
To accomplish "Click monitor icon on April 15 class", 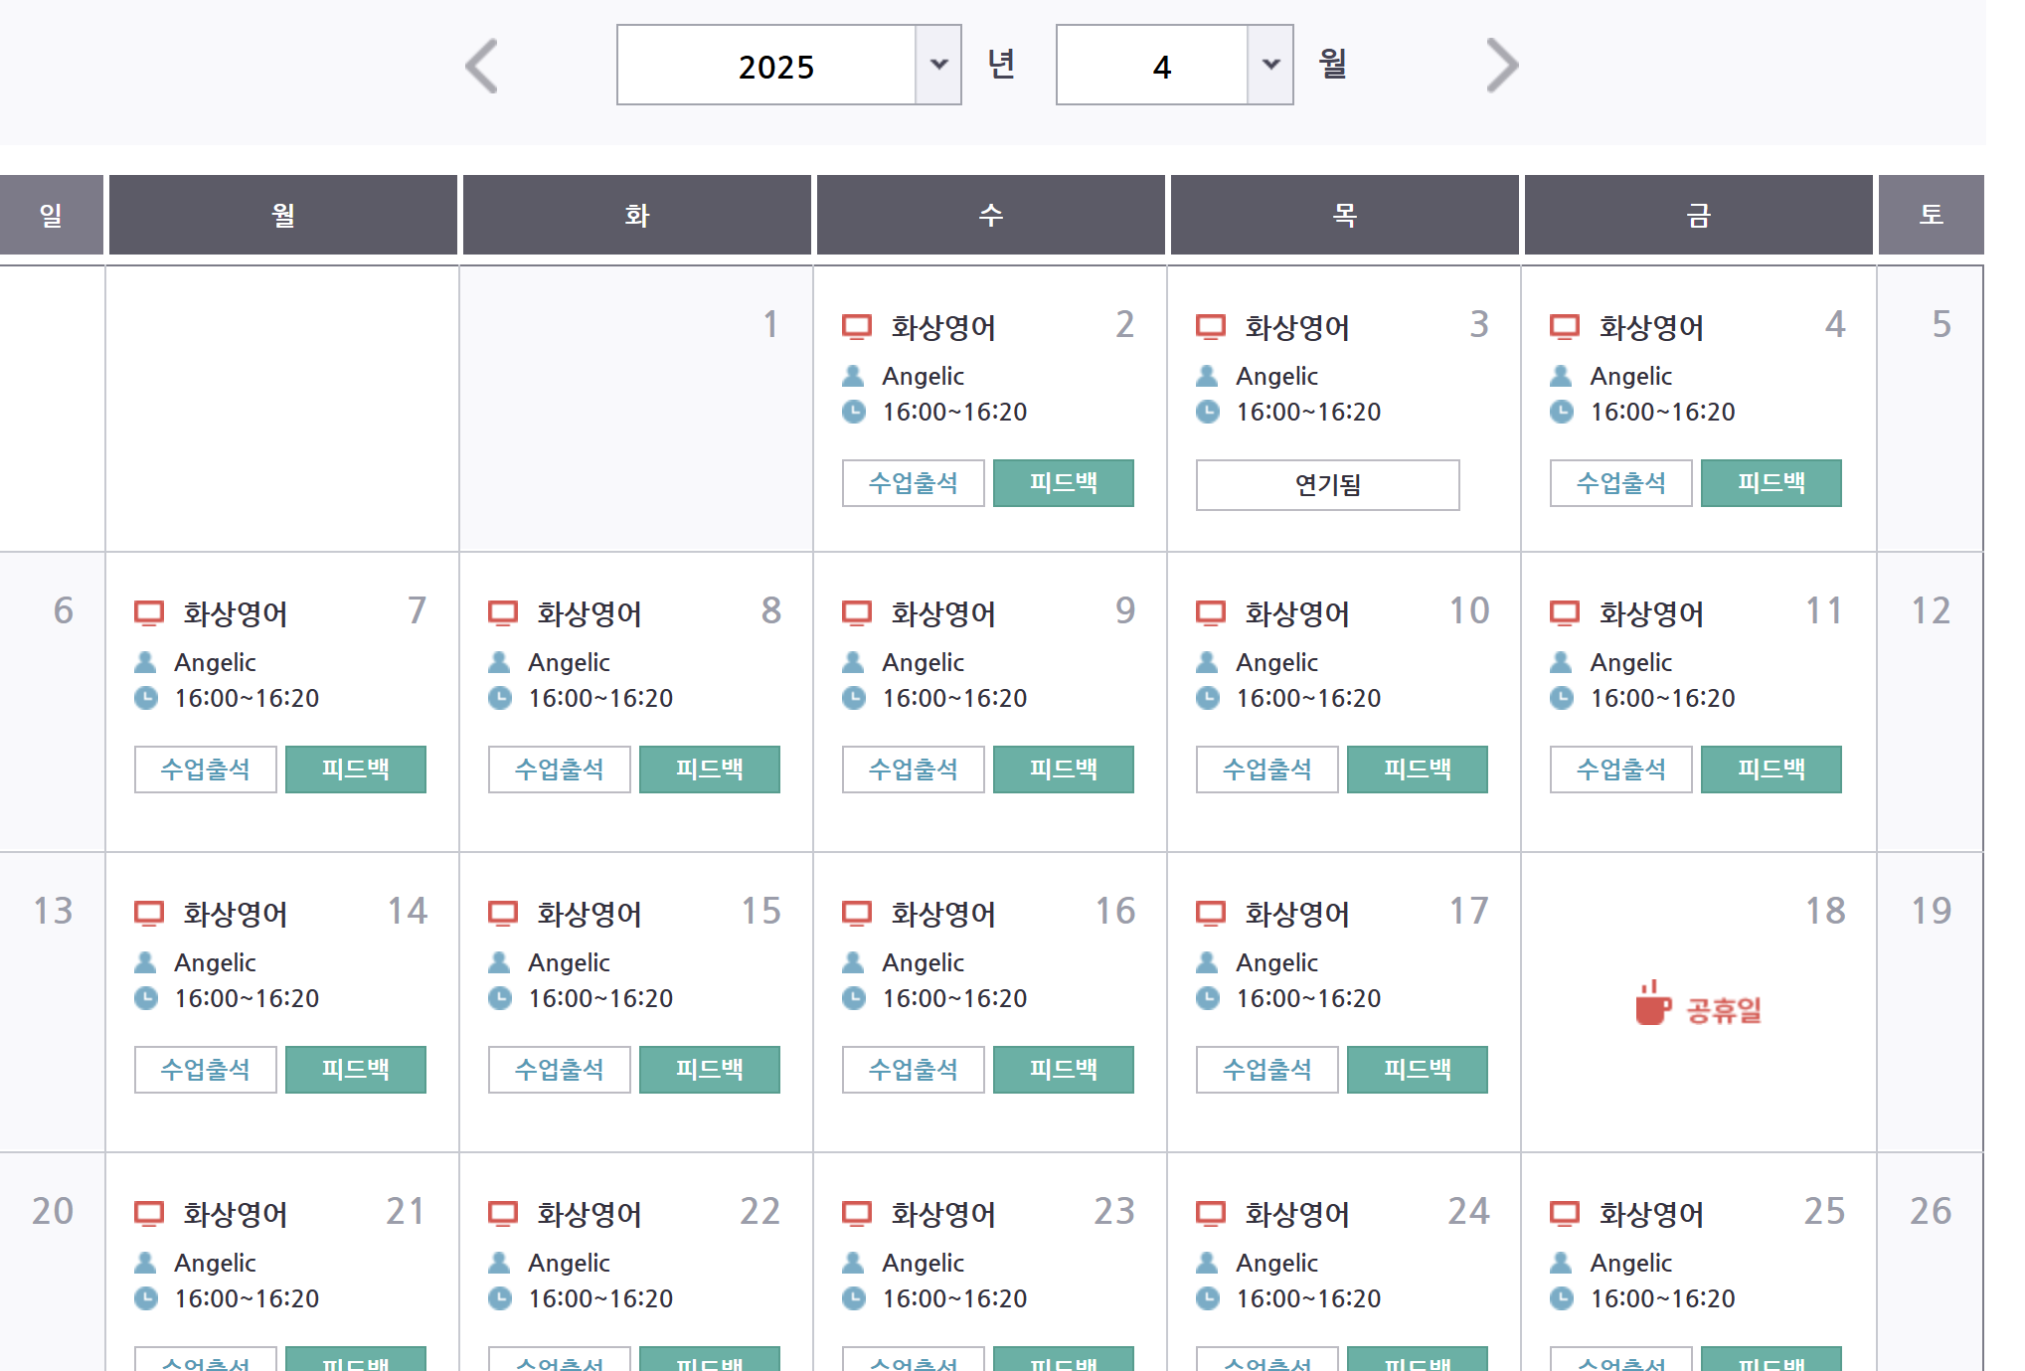I will [502, 914].
